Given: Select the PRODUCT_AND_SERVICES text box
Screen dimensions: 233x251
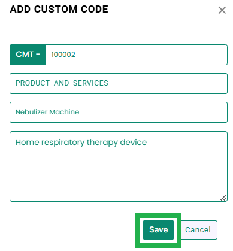Looking at the screenshot, I should [119, 83].
